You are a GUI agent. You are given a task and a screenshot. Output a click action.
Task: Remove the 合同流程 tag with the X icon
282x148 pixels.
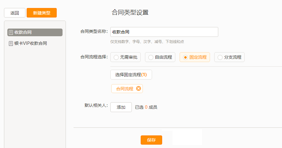point(138,88)
